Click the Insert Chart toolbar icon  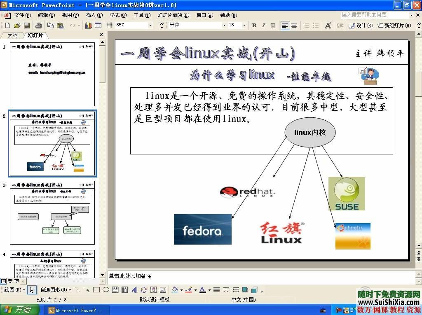click(x=88, y=25)
